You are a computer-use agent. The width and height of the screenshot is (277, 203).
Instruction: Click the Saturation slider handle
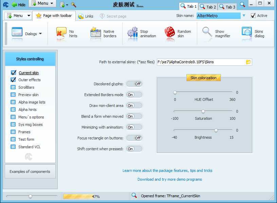click(203, 111)
